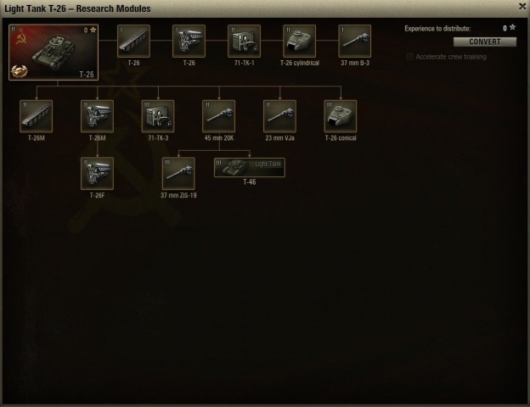
Task: Research the T-26F engine module
Action: click(x=97, y=174)
